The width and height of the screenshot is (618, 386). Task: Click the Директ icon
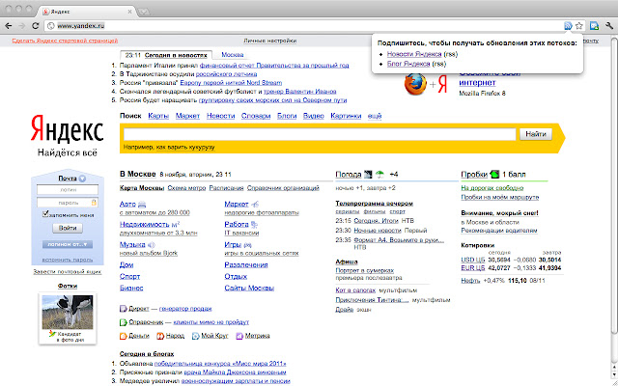point(123,309)
